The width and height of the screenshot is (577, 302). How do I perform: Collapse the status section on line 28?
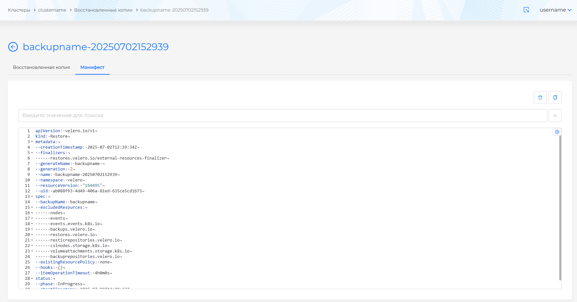(32, 278)
